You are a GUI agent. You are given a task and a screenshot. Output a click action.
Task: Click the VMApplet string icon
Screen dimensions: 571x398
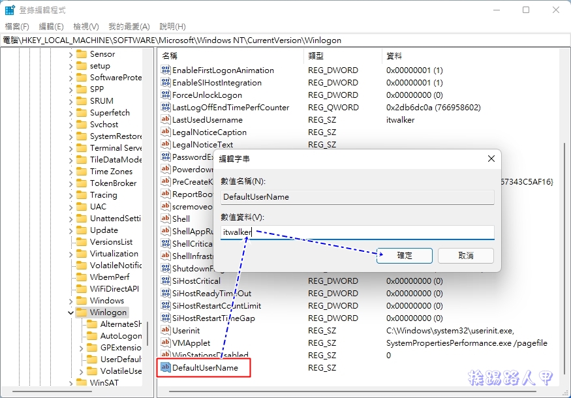coord(165,343)
